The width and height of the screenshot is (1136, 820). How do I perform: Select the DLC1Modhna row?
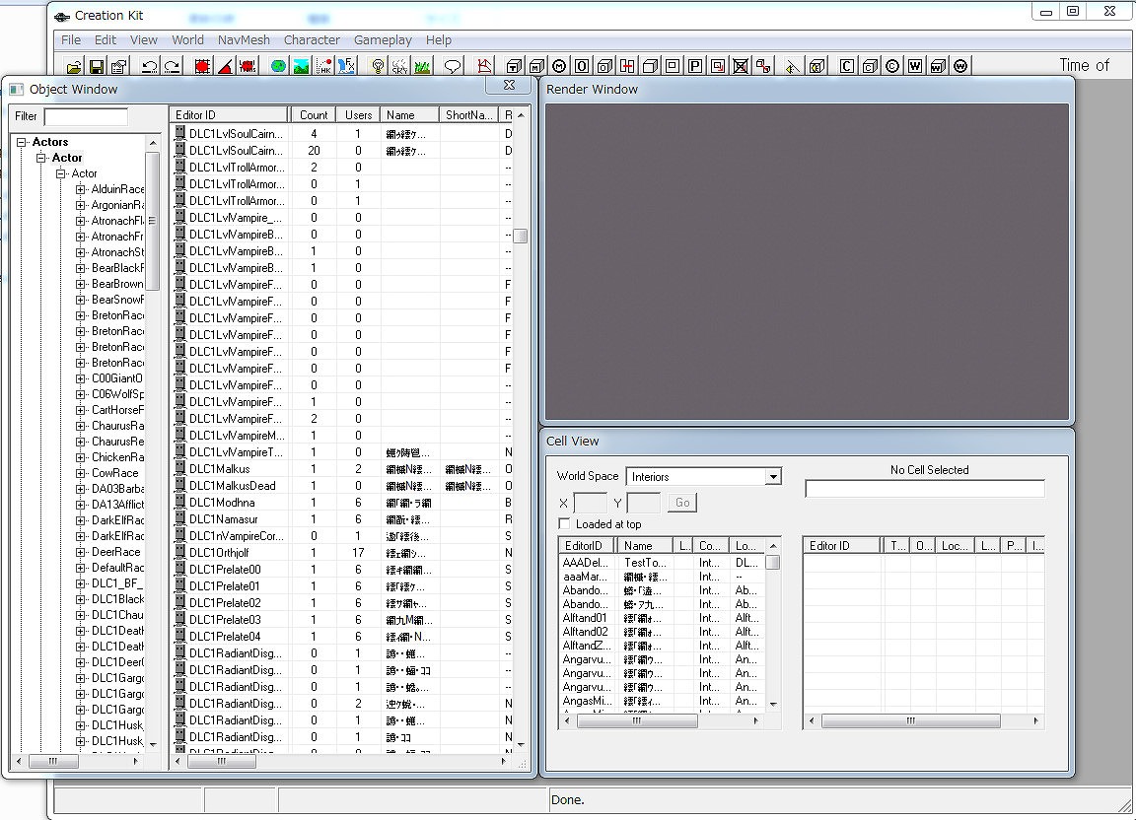342,502
